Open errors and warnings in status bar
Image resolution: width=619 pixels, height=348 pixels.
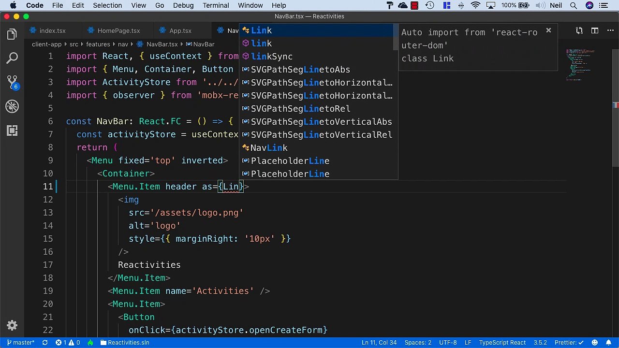[68, 343]
